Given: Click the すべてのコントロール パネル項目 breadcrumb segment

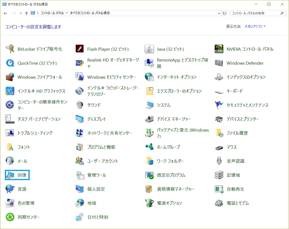Looking at the screenshot, I should [90, 13].
